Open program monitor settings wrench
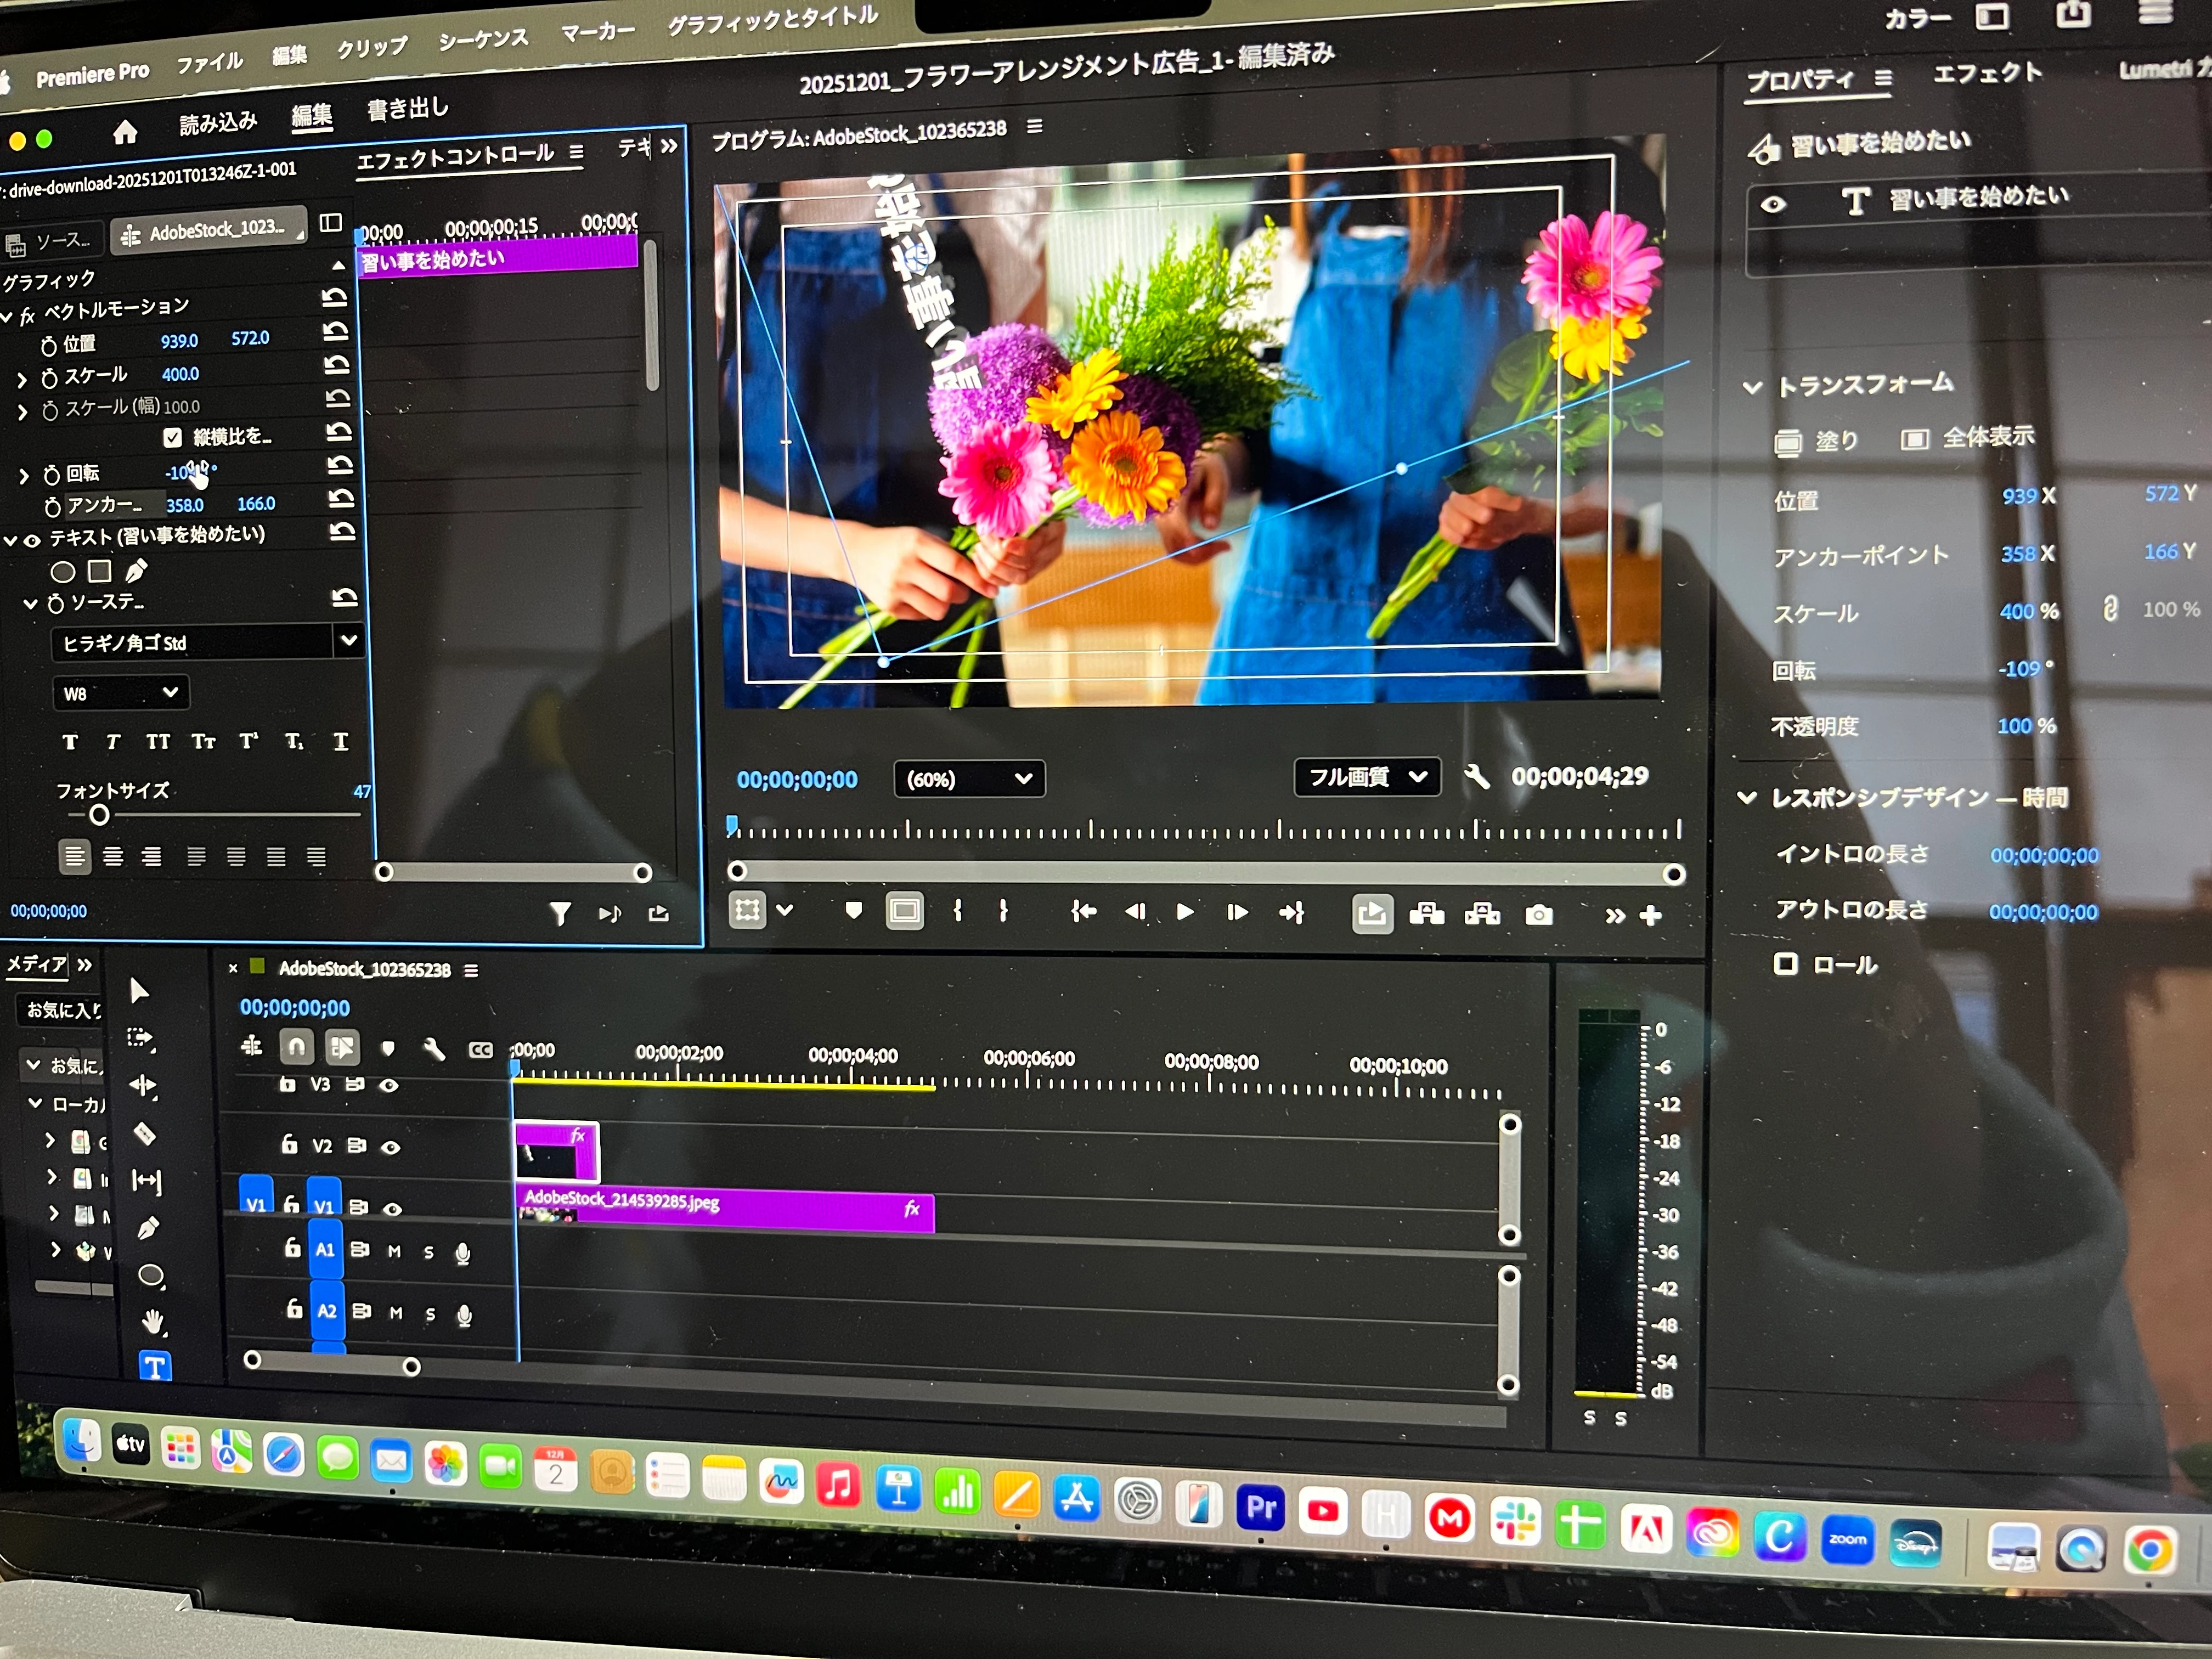Screen dimensions: 2212x1659 [x=1476, y=777]
